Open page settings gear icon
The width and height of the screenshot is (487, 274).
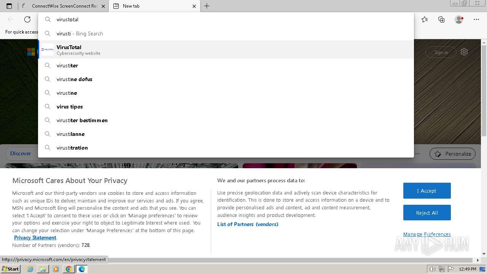click(464, 52)
